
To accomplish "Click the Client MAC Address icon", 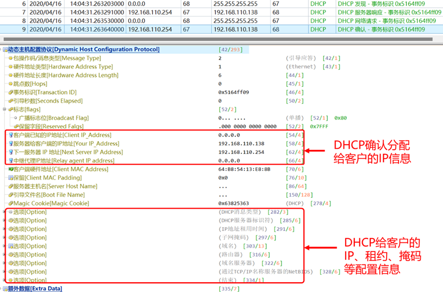I will (x=11, y=169).
